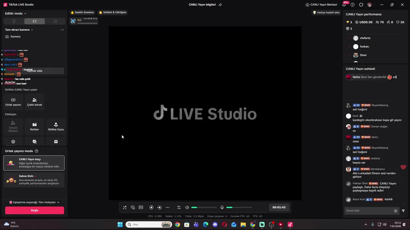Image resolution: width=410 pixels, height=230 pixels.
Task: Select the portrait phone layout mode
Action: (x=14, y=21)
